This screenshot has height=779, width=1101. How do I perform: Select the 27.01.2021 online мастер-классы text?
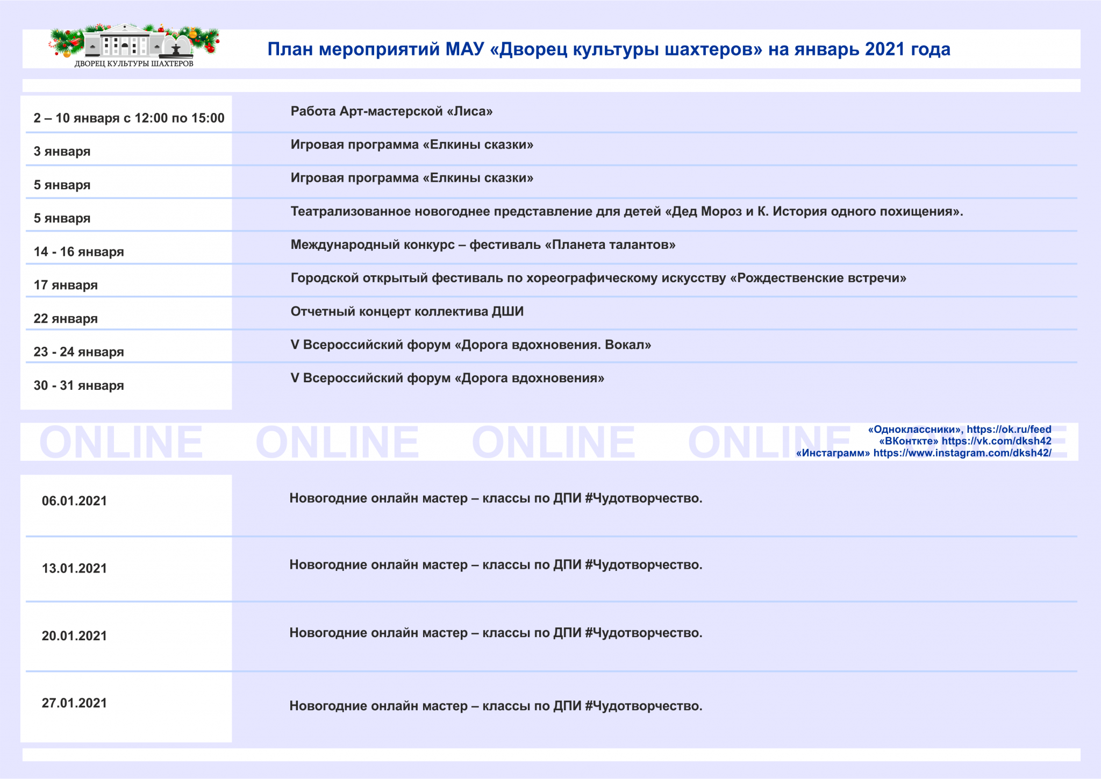click(x=496, y=706)
